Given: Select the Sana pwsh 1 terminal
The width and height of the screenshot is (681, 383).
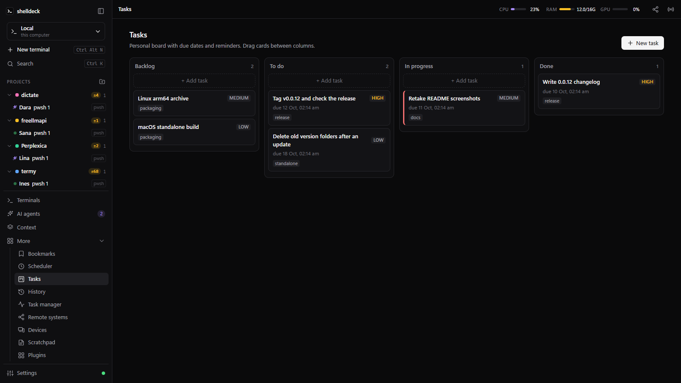Looking at the screenshot, I should [x=59, y=133].
